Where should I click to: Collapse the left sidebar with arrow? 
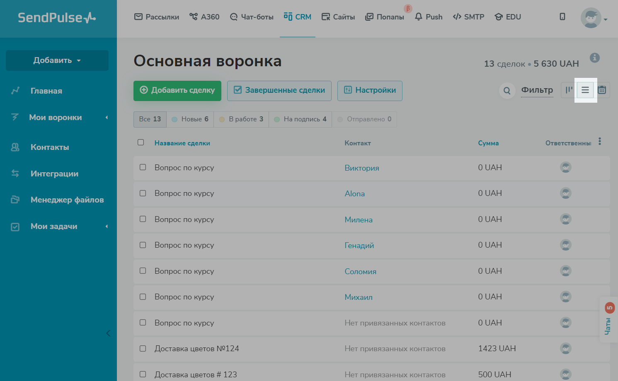(108, 333)
